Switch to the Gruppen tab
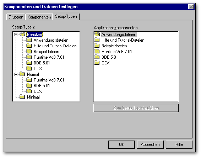This screenshot has height=158, width=201. coord(16,17)
